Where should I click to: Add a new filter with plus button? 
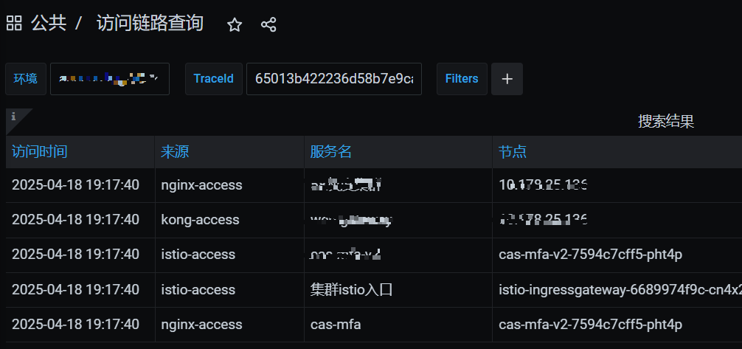tap(507, 79)
